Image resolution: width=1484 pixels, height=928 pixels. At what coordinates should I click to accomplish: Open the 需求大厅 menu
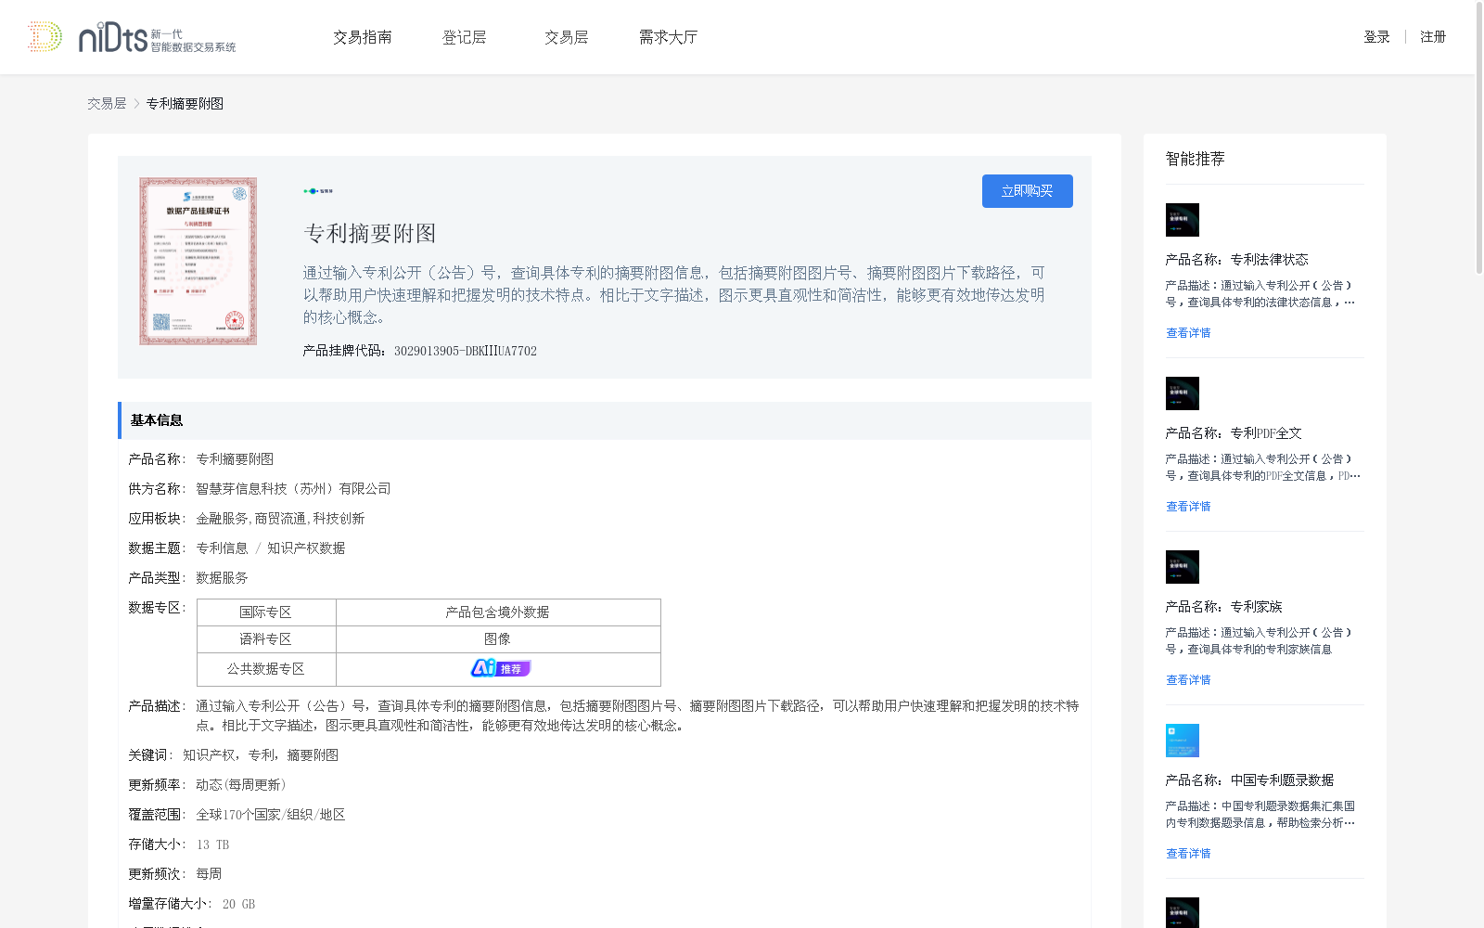point(668,37)
